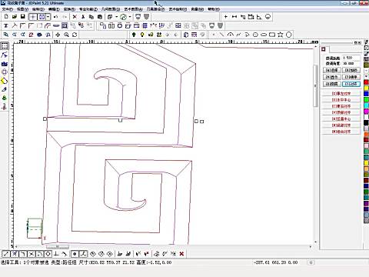Select the rectangle drawing tool

(272, 35)
